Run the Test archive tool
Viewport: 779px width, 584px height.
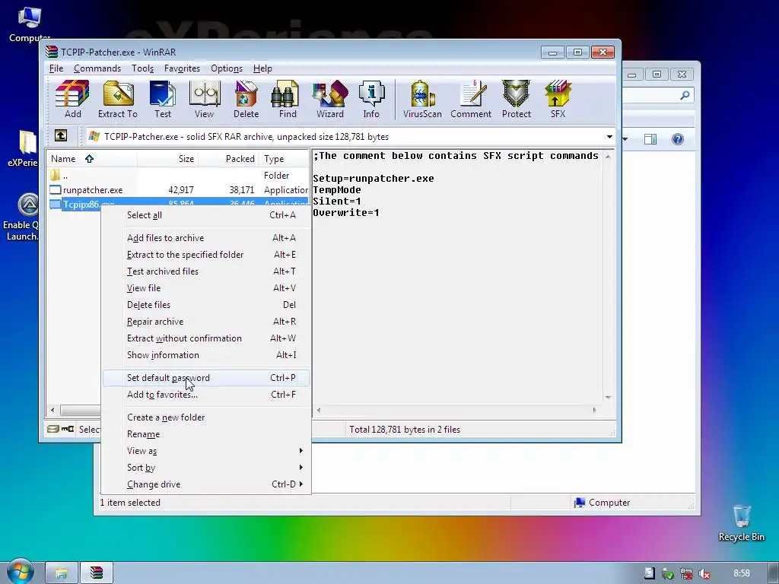[163, 100]
